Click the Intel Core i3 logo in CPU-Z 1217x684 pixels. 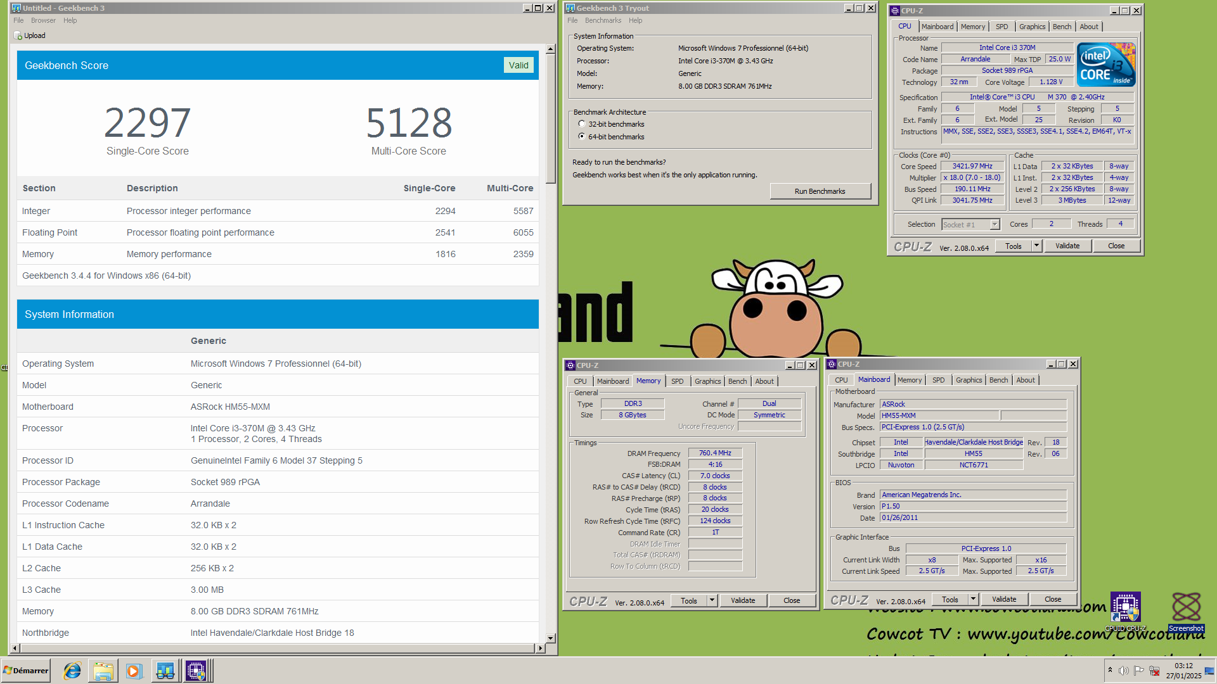click(1106, 65)
